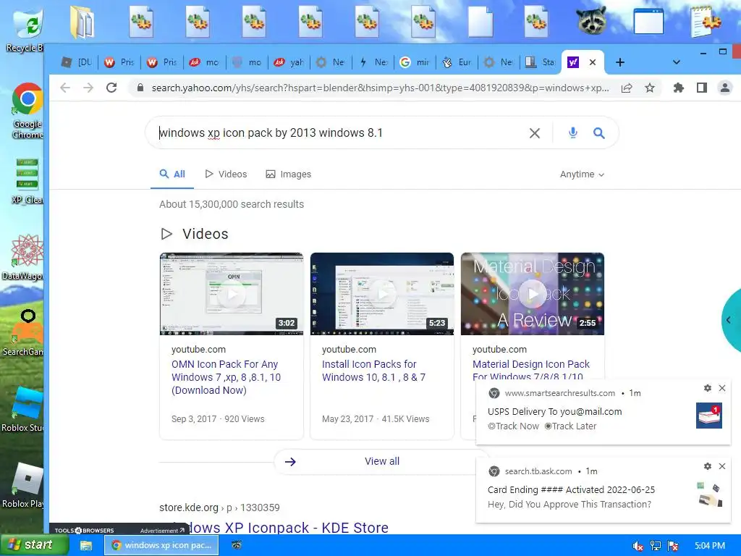741x556 pixels.
Task: Click the network tray icon
Action: (x=656, y=546)
